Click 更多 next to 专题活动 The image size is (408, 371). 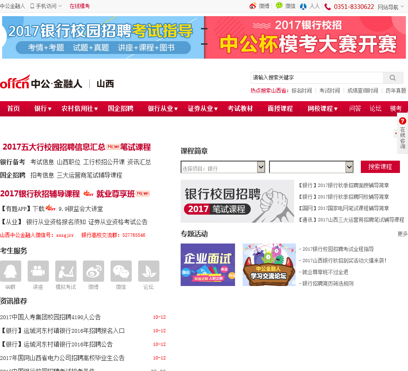[x=402, y=234]
